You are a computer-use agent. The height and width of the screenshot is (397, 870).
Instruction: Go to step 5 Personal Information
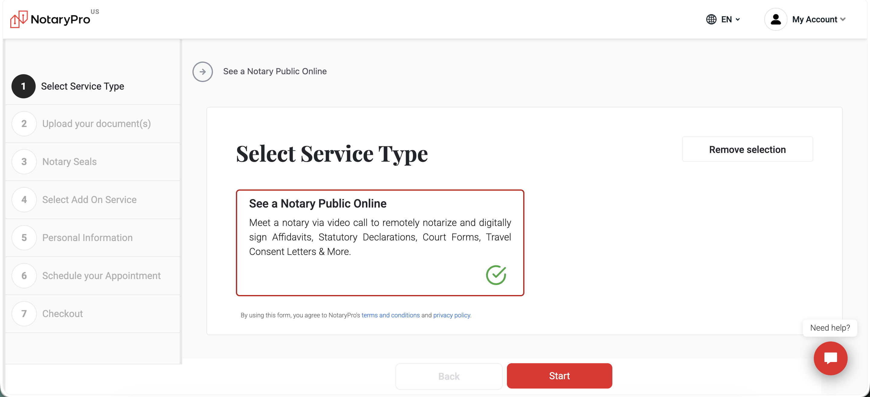point(92,237)
